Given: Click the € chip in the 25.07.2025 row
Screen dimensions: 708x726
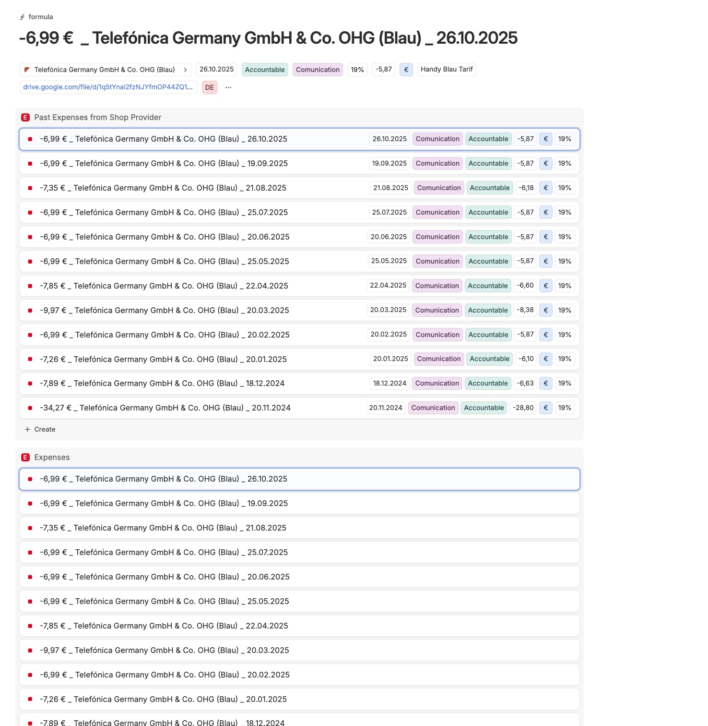Looking at the screenshot, I should click(546, 213).
